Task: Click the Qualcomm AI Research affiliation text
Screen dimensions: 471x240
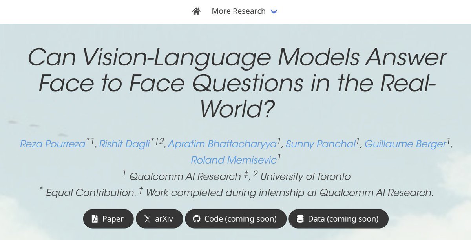Action: click(184, 176)
